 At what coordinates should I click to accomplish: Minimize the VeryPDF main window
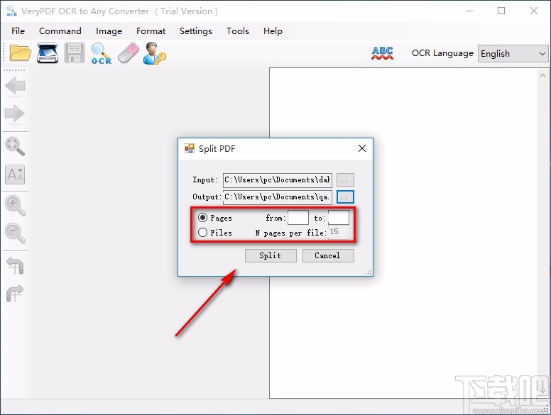[469, 11]
